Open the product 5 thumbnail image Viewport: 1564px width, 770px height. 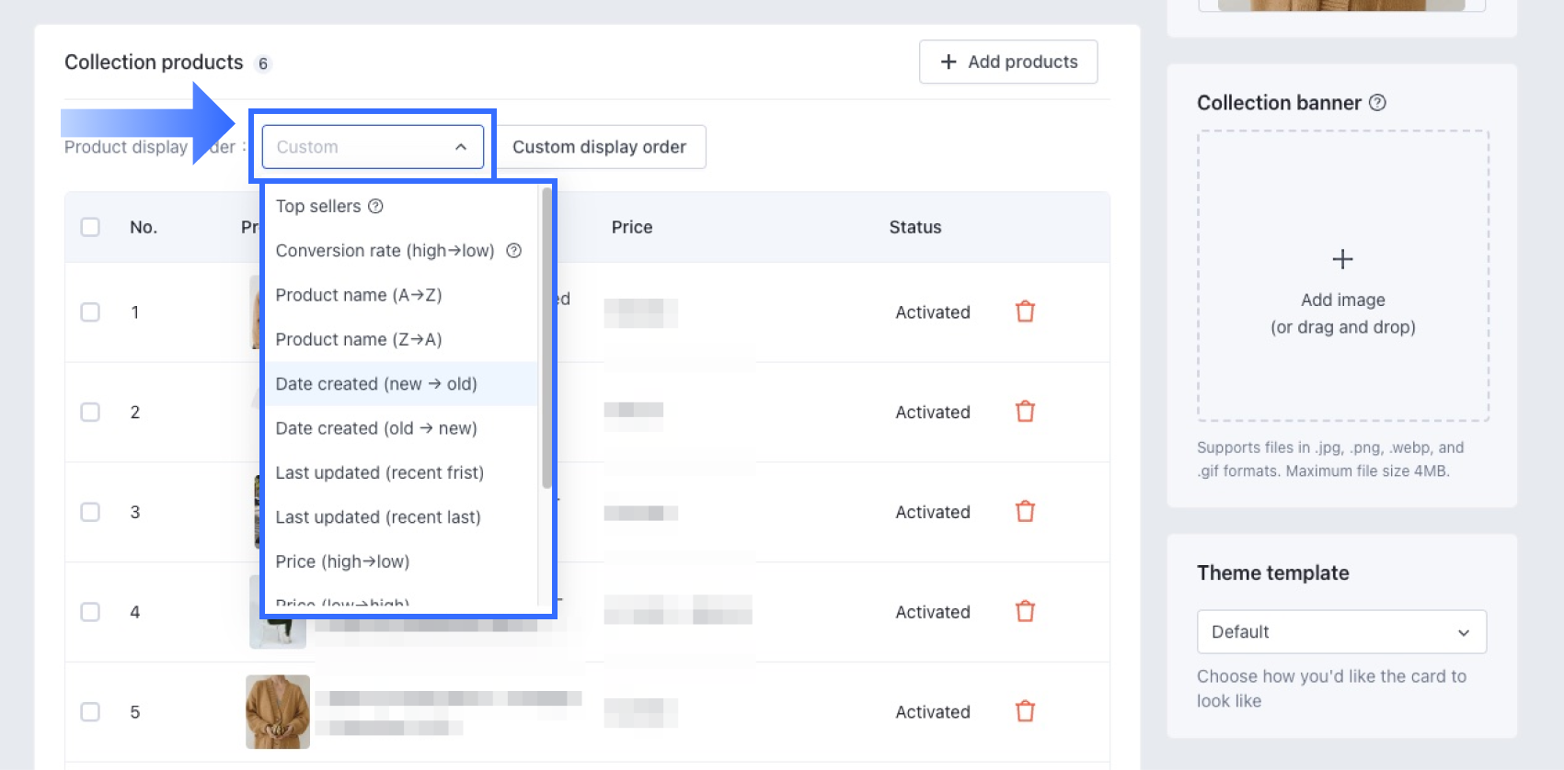point(278,712)
